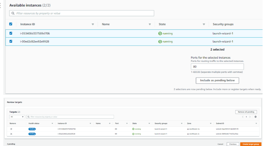Screen dimensions: 271x146
Task: Click the second target row's subnet ID
Action: 227,134
